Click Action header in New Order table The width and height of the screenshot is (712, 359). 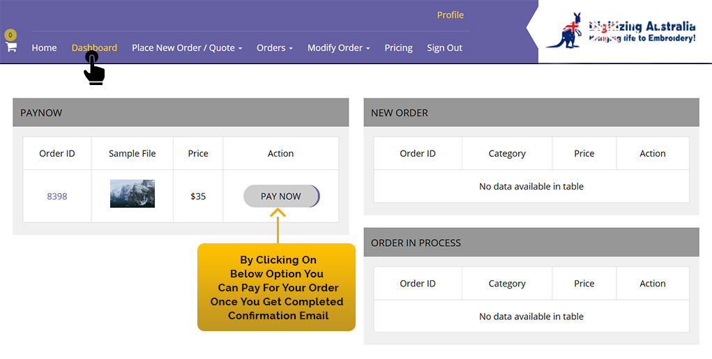[x=653, y=153]
